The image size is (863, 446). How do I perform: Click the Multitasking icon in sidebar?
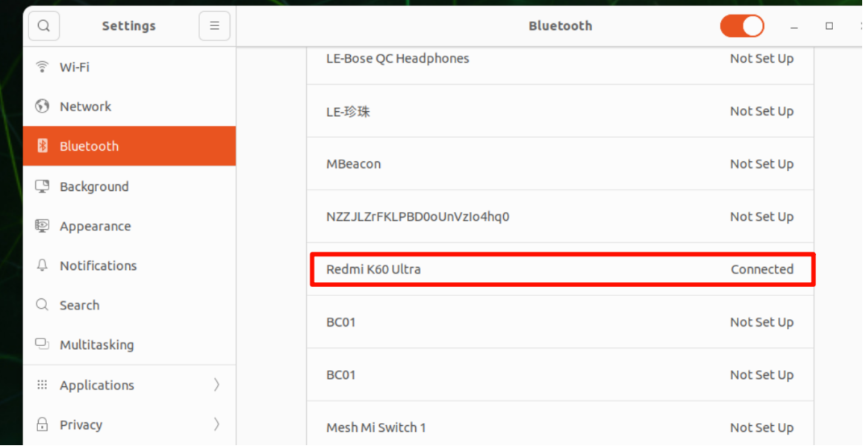[x=43, y=345]
